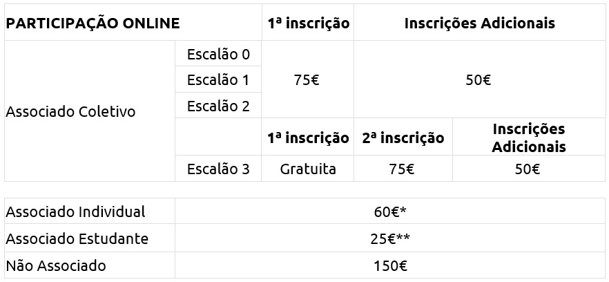Select the 75€ second-registration price for Escalão 3
This screenshot has height=282, width=609.
pos(403,169)
